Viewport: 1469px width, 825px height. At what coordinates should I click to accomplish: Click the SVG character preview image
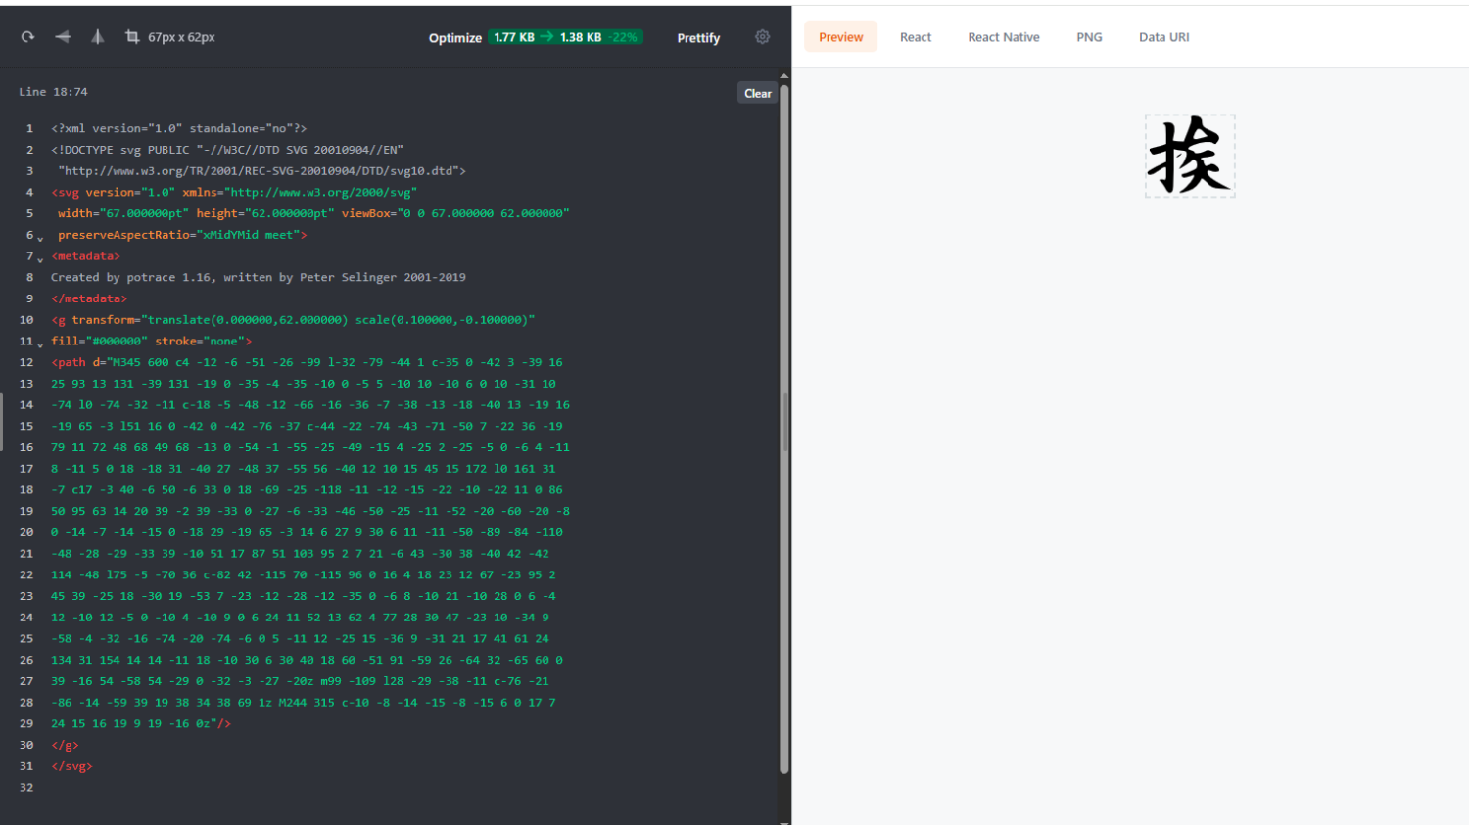[1189, 157]
